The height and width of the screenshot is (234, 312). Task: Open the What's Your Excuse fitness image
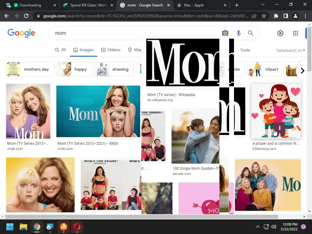[x=111, y=185]
